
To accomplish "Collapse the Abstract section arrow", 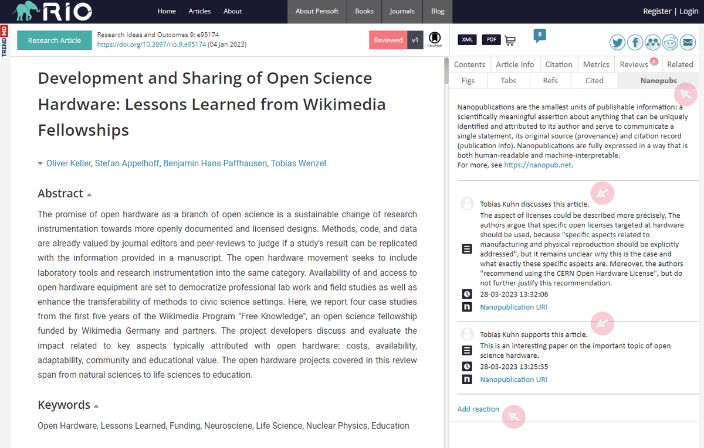I will 89,194.
